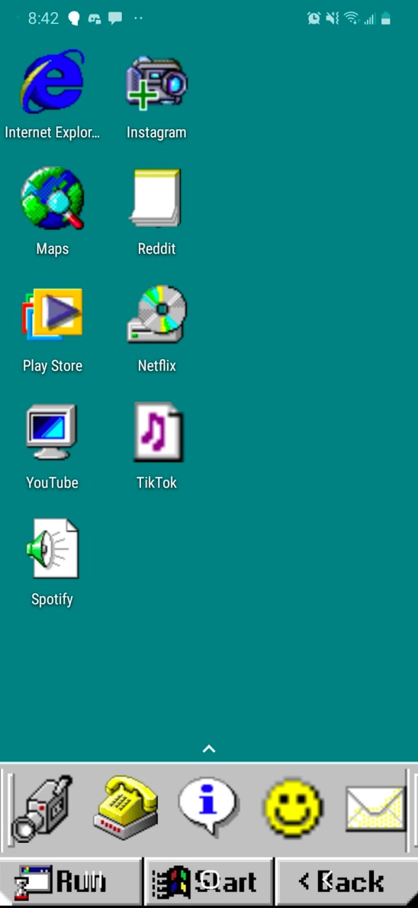
Task: Open the yellow smiley face dock icon
Action: [293, 808]
